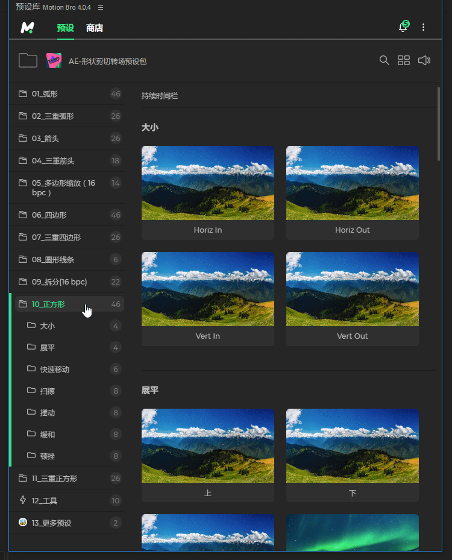The width and height of the screenshot is (452, 560).
Task: Switch to the 预设 tab
Action: tap(65, 28)
